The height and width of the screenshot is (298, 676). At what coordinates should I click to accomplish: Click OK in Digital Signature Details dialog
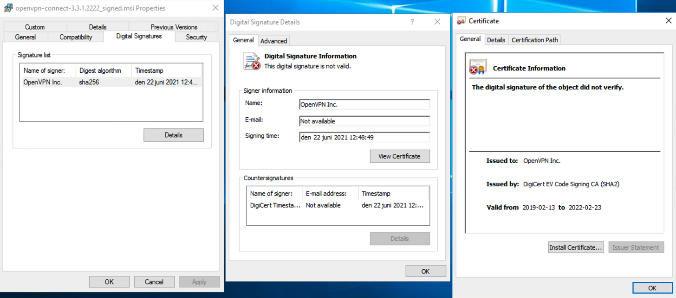coord(426,271)
